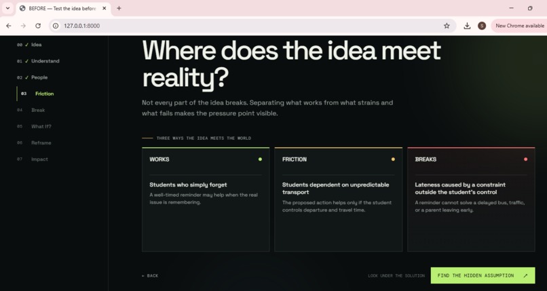Select the Friction step
Viewport: 547px width, 291px height.
tap(37, 94)
